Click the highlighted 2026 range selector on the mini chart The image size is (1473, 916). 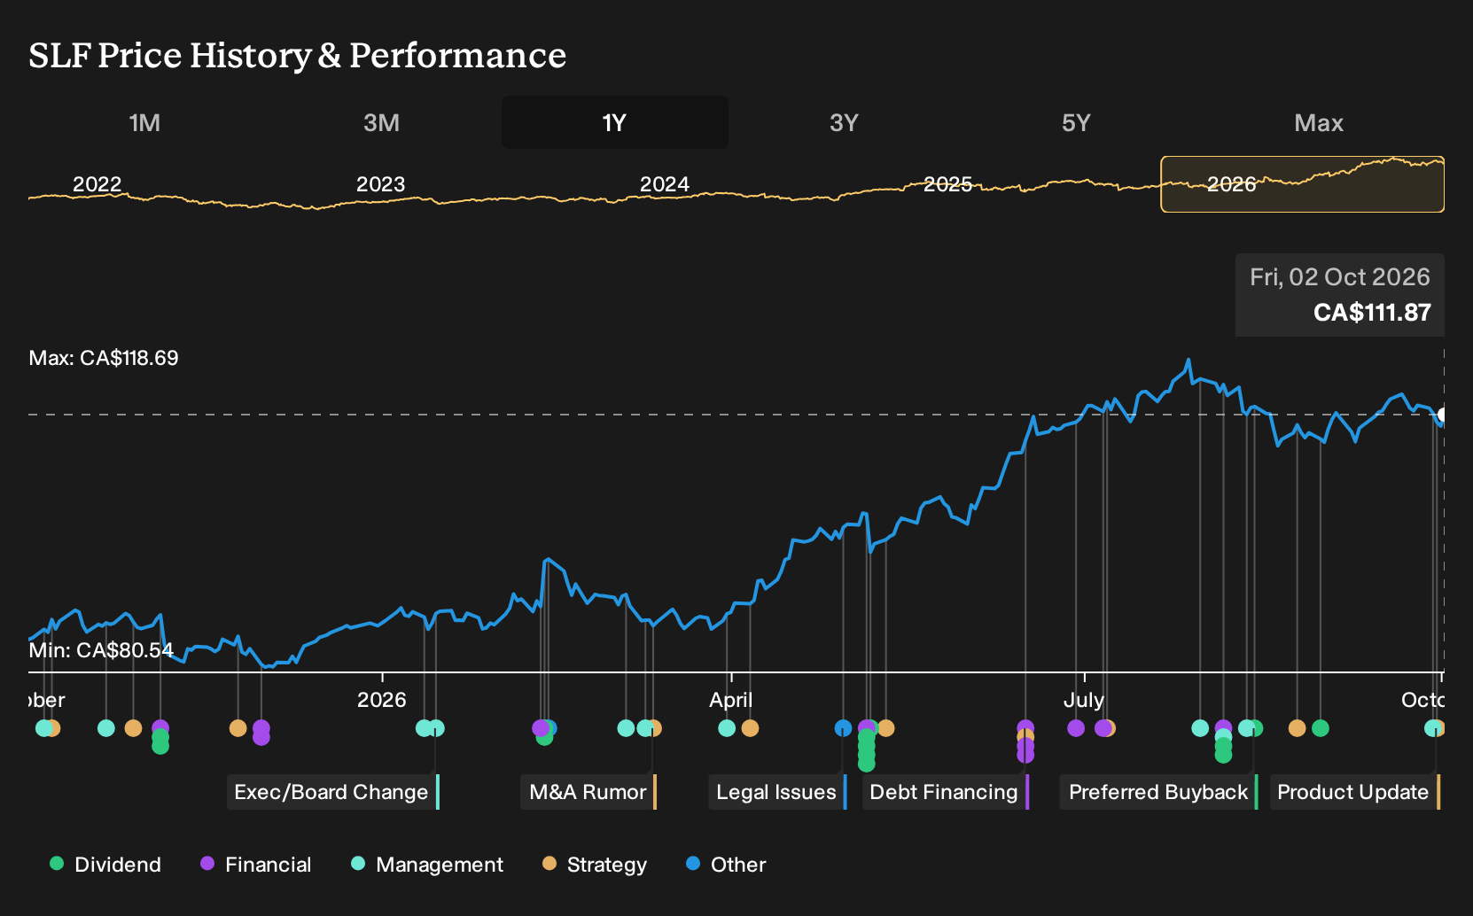point(1302,184)
